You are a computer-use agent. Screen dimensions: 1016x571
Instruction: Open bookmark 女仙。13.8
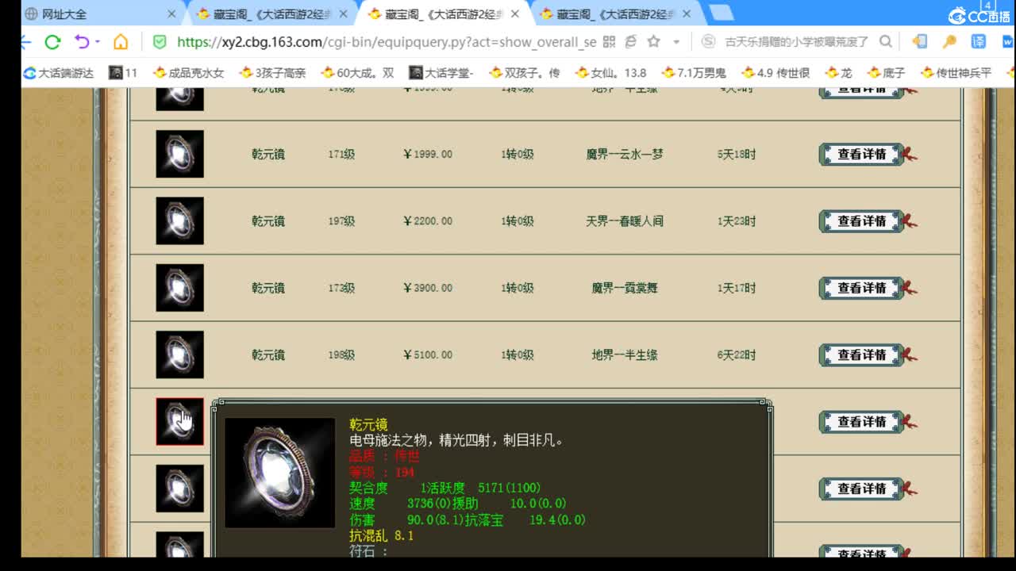[610, 73]
